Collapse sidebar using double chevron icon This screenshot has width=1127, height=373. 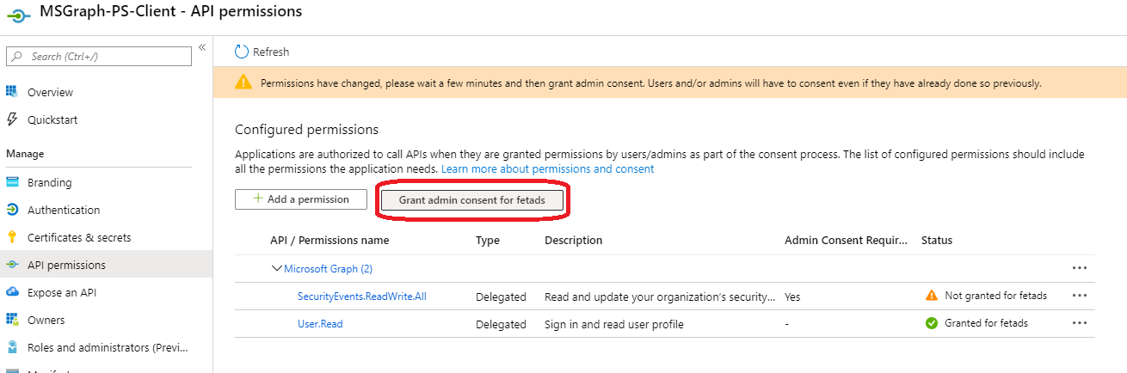tap(202, 47)
